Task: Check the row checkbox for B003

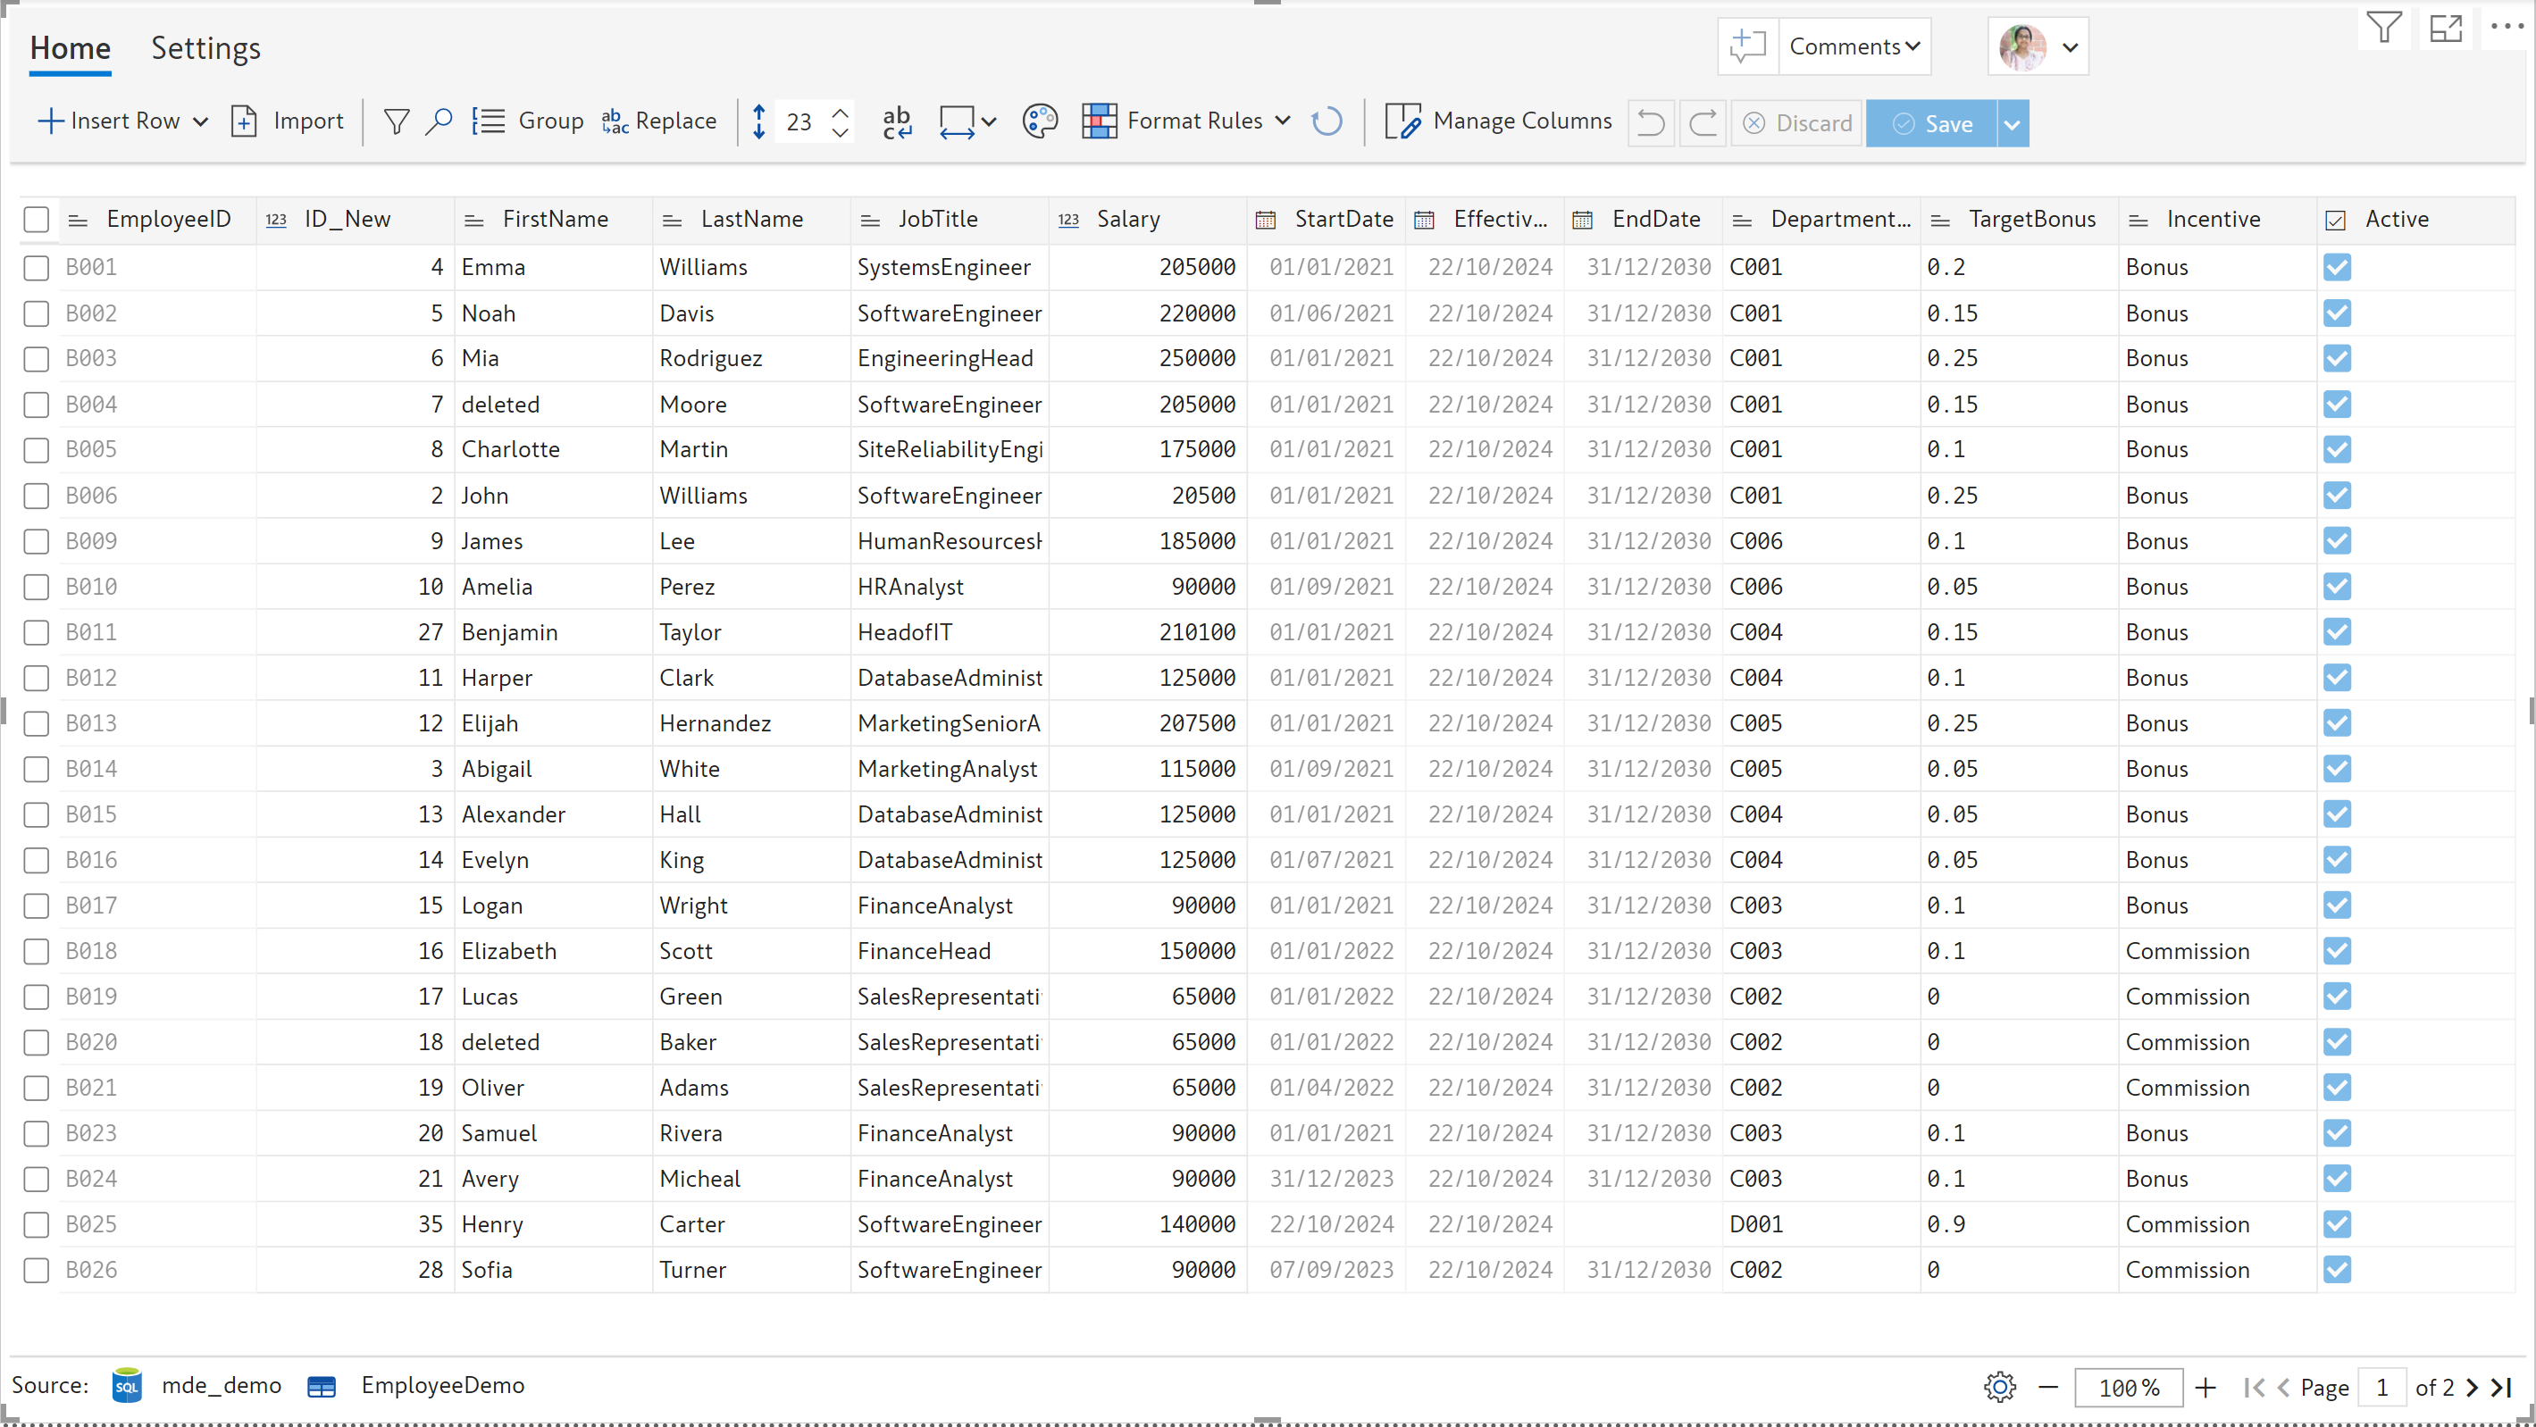Action: pyautogui.click(x=37, y=358)
